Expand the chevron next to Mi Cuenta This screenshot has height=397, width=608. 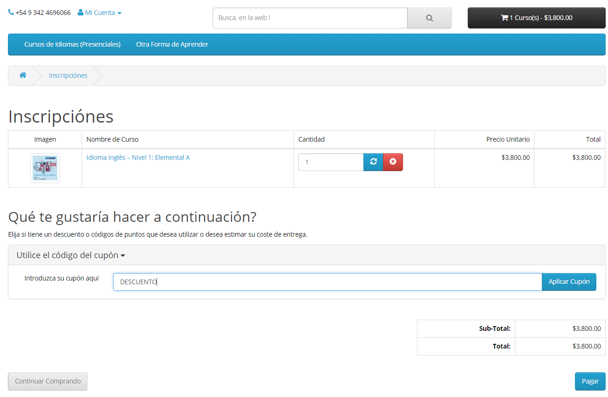pyautogui.click(x=120, y=13)
